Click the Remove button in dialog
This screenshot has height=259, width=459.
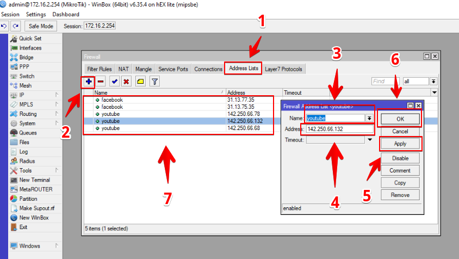400,195
